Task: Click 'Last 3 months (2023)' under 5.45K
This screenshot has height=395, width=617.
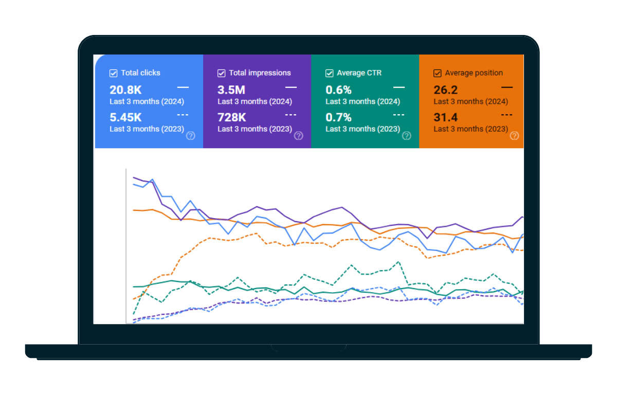Action: click(147, 129)
